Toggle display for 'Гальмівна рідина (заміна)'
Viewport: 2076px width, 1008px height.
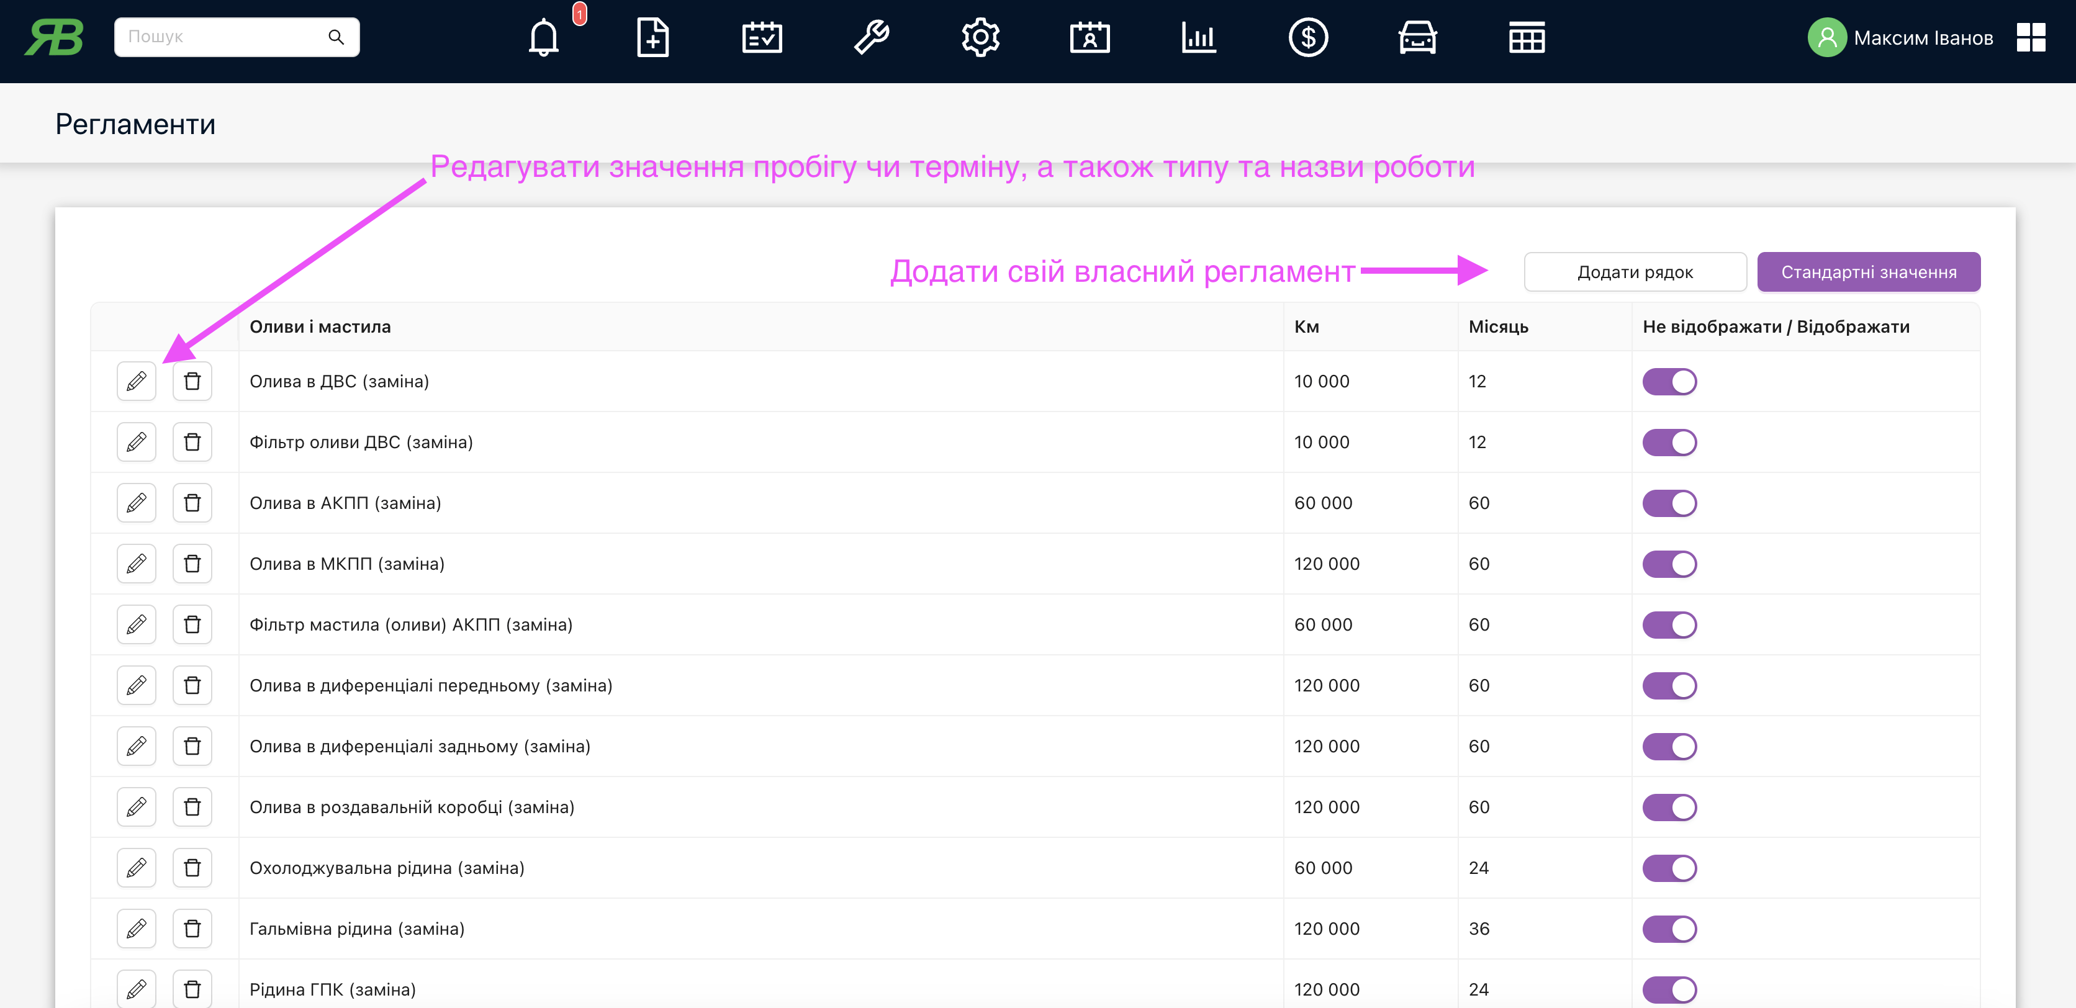click(1669, 929)
